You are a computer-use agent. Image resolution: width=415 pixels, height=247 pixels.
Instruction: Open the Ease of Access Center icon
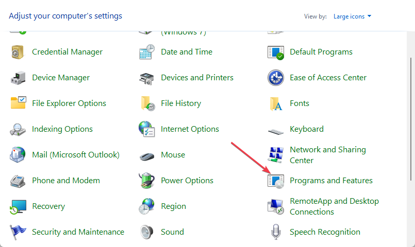pyautogui.click(x=276, y=78)
